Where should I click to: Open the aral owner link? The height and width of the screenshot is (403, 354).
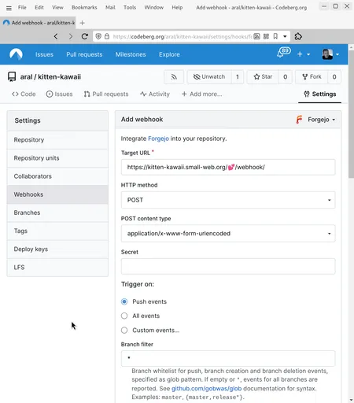(x=26, y=77)
